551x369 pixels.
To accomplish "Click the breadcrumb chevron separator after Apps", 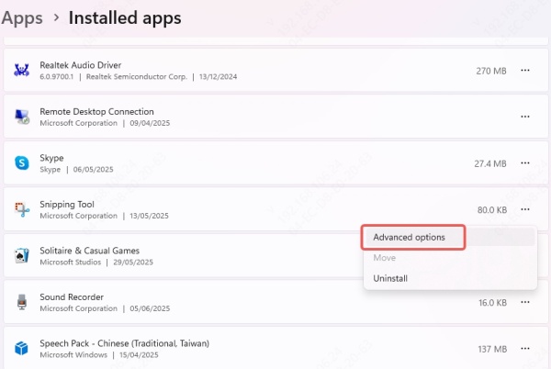I will click(x=56, y=17).
